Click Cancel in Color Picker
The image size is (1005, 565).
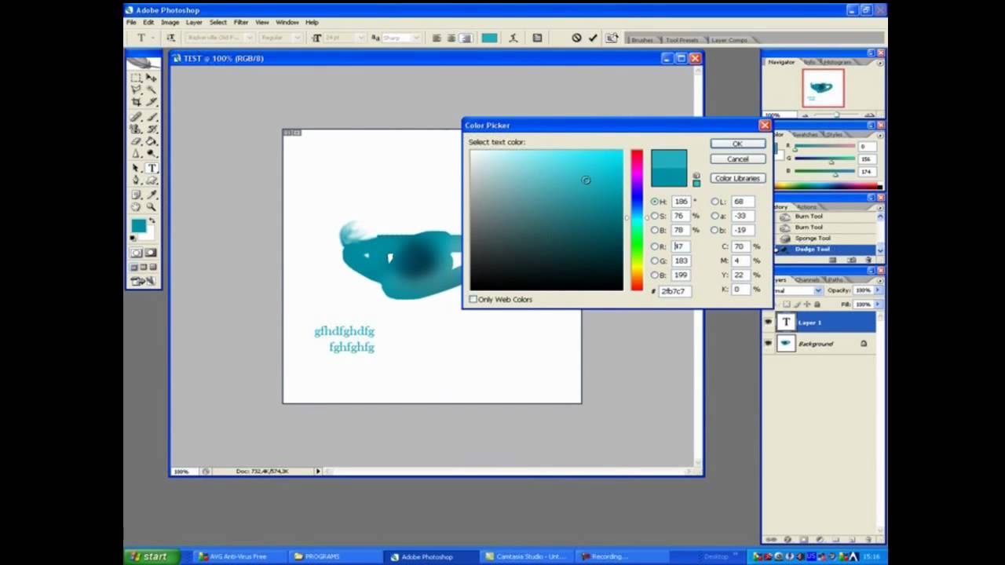tap(737, 159)
